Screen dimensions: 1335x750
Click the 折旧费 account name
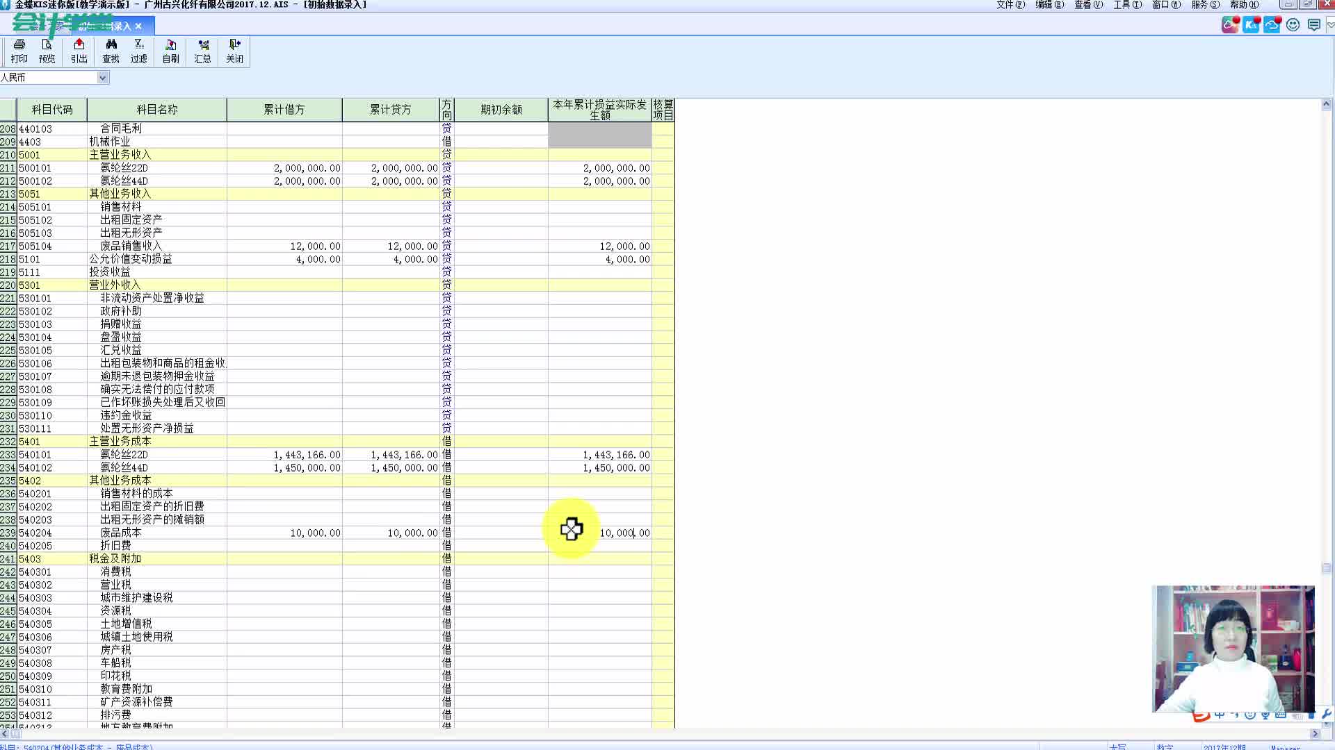click(115, 546)
